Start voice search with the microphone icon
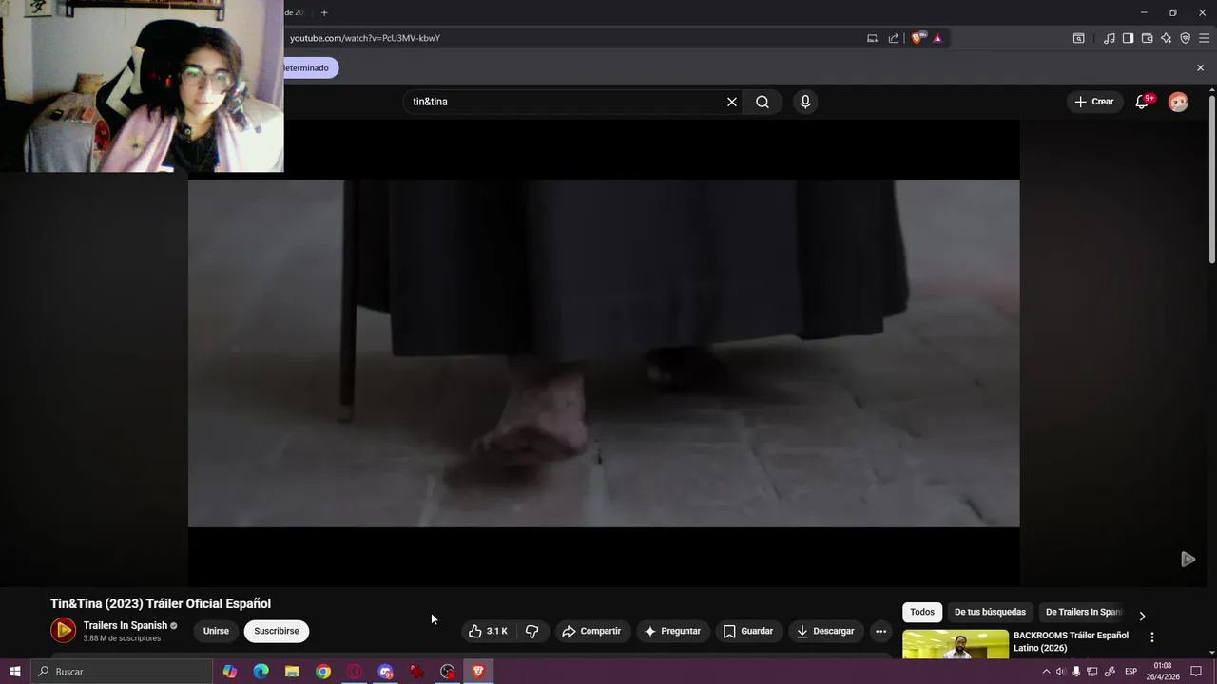The height and width of the screenshot is (684, 1217). [x=805, y=102]
